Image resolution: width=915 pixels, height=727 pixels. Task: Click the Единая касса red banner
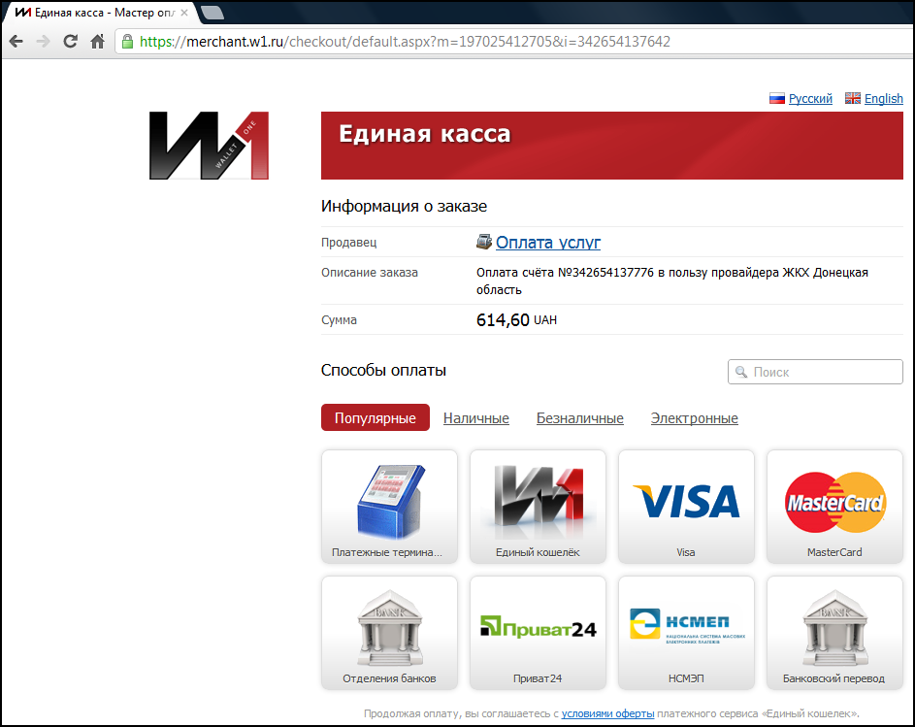612,146
